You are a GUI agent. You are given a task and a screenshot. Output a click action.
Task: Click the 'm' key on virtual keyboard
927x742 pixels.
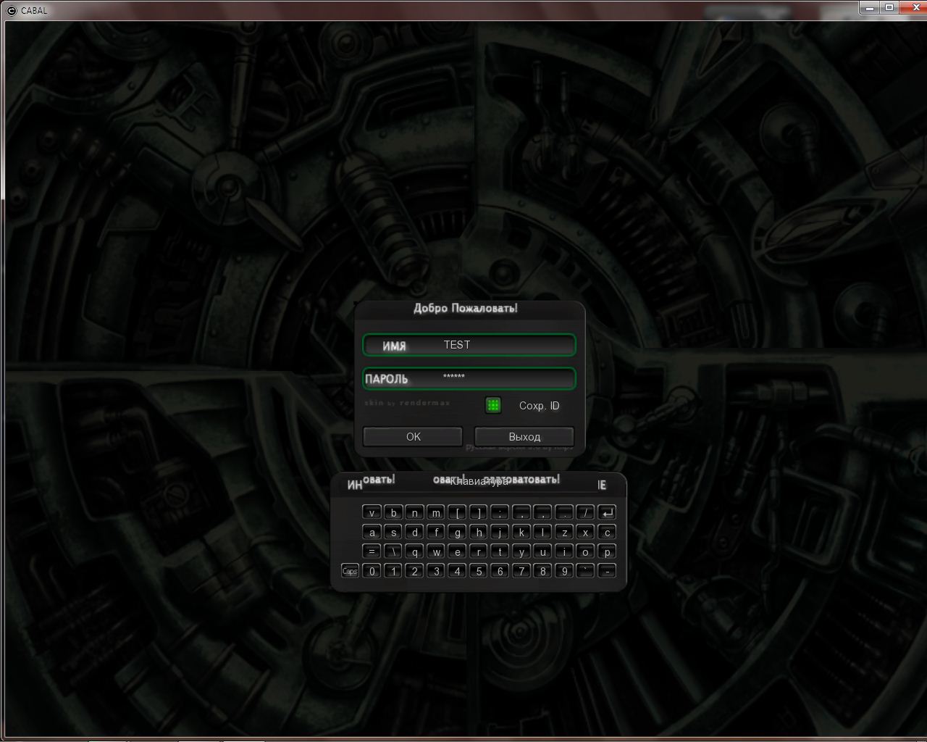pyautogui.click(x=436, y=512)
